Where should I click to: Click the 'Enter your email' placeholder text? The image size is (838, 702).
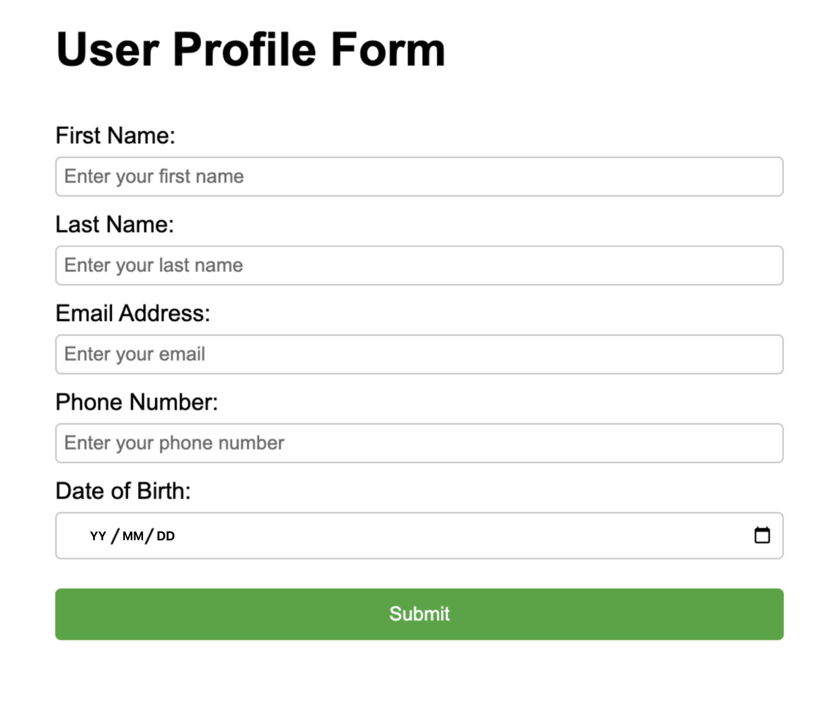tap(134, 354)
